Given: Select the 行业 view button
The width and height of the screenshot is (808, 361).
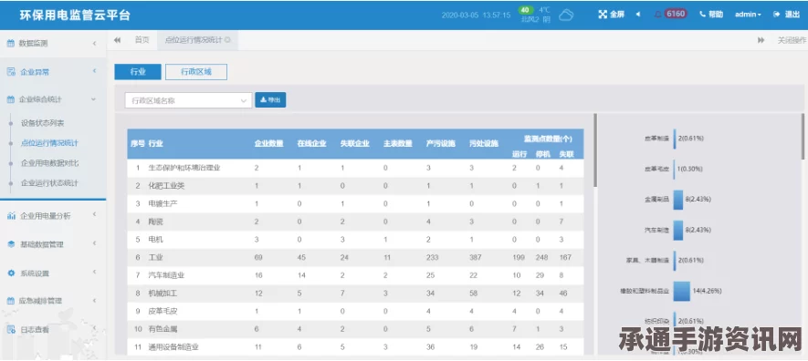Looking at the screenshot, I should [x=138, y=72].
